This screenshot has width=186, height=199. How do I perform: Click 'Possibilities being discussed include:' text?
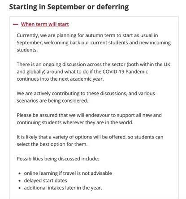58,159
